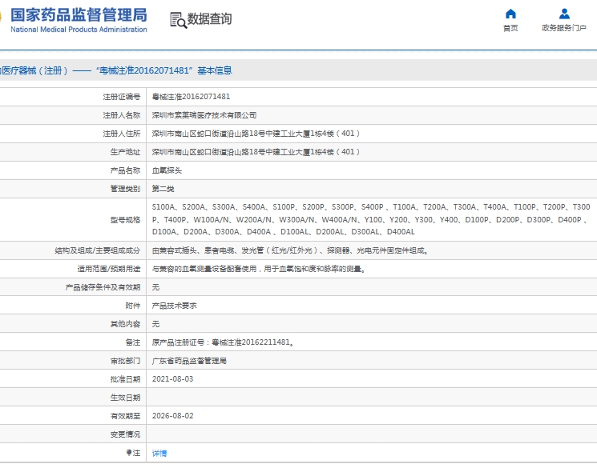Click the management category value 第二类
Screen dimensions: 597x468
point(163,189)
